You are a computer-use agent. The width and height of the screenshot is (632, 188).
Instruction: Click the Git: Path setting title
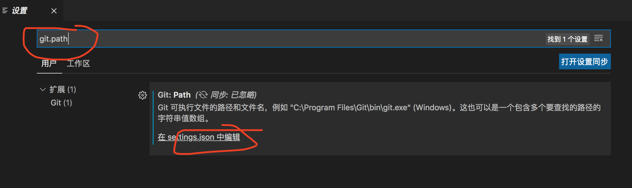coord(174,95)
